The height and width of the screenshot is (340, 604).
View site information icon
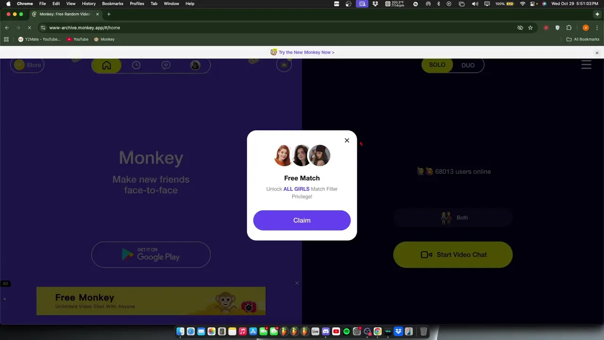pos(43,28)
